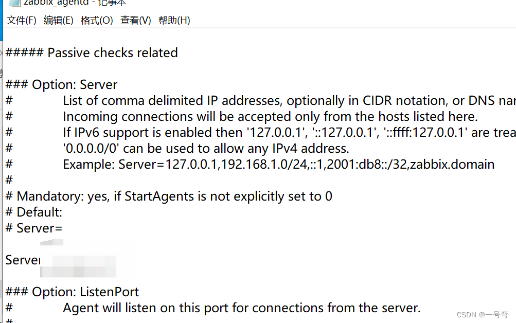This screenshot has height=323, width=516.
Task: Open the 查看(V) menu
Action: [x=136, y=21]
